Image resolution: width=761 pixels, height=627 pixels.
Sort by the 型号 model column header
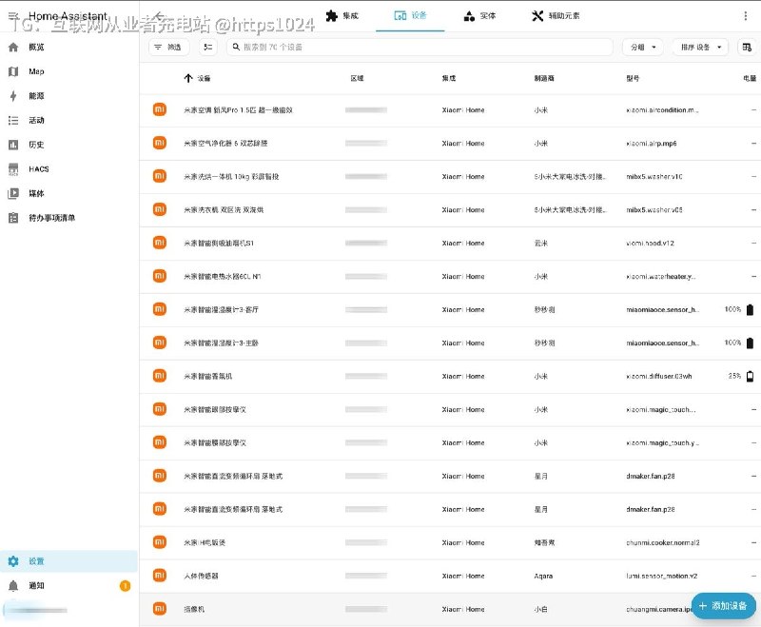[x=633, y=78]
